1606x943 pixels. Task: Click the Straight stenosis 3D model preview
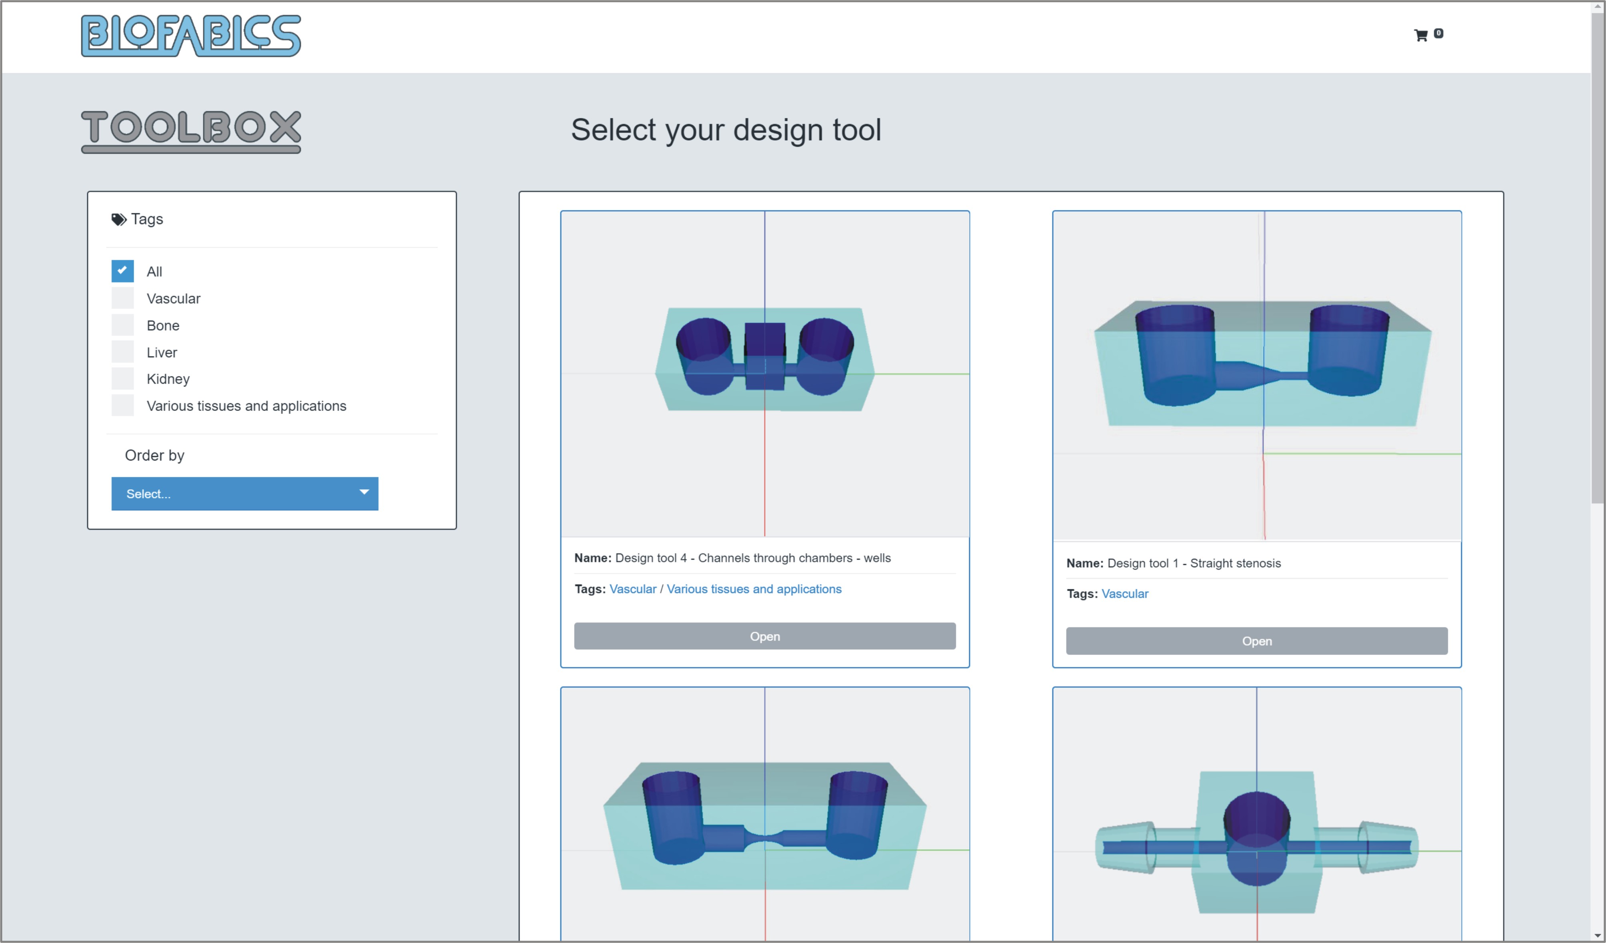1256,376
